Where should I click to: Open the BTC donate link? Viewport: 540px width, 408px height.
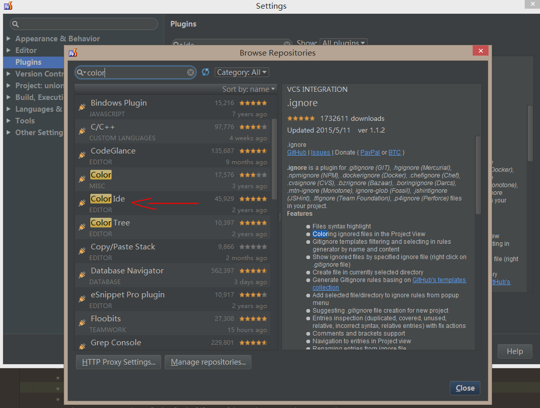coord(394,152)
